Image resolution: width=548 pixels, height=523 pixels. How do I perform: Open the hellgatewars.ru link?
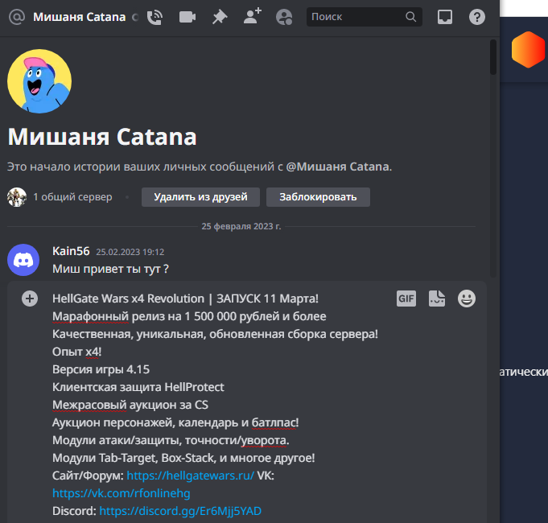(190, 476)
